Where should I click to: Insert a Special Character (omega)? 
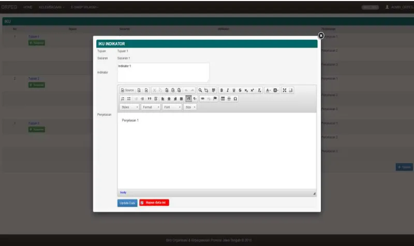pos(235,99)
